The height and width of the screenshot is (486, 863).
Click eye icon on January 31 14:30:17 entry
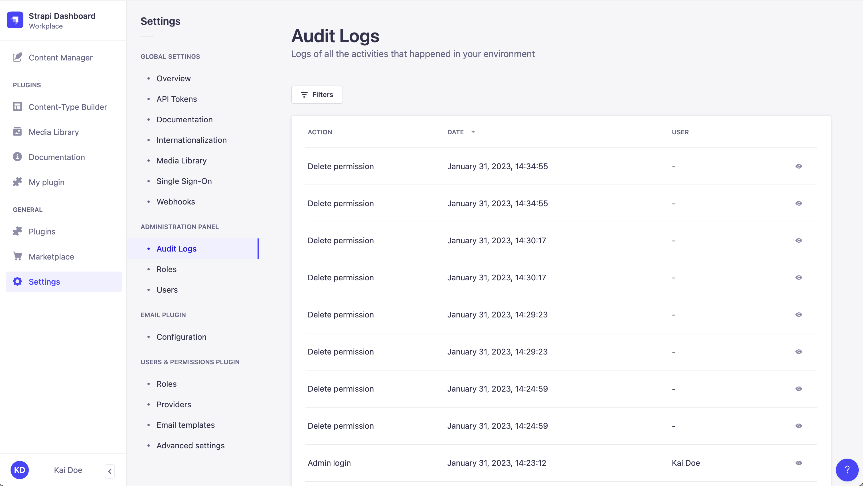tap(798, 240)
